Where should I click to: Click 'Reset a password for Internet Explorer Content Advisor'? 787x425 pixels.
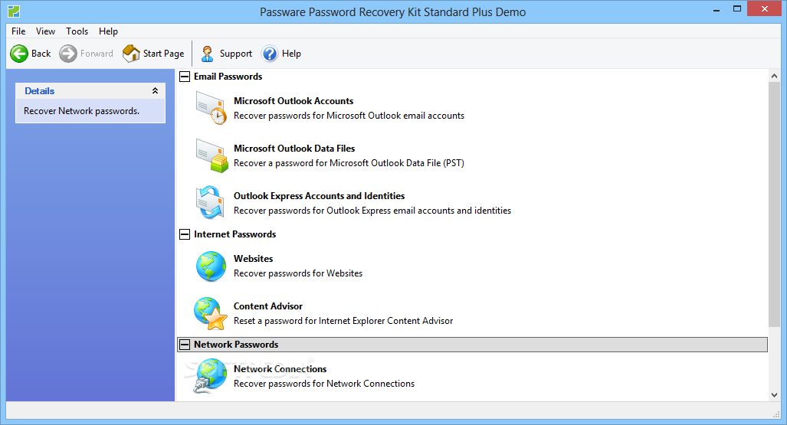pos(343,321)
